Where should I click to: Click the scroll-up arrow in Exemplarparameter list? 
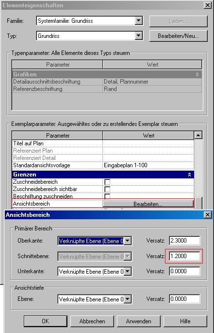click(x=198, y=135)
